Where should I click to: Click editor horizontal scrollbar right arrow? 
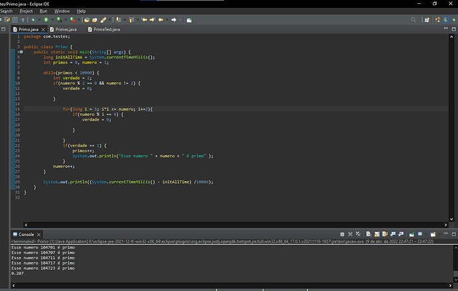446,225
